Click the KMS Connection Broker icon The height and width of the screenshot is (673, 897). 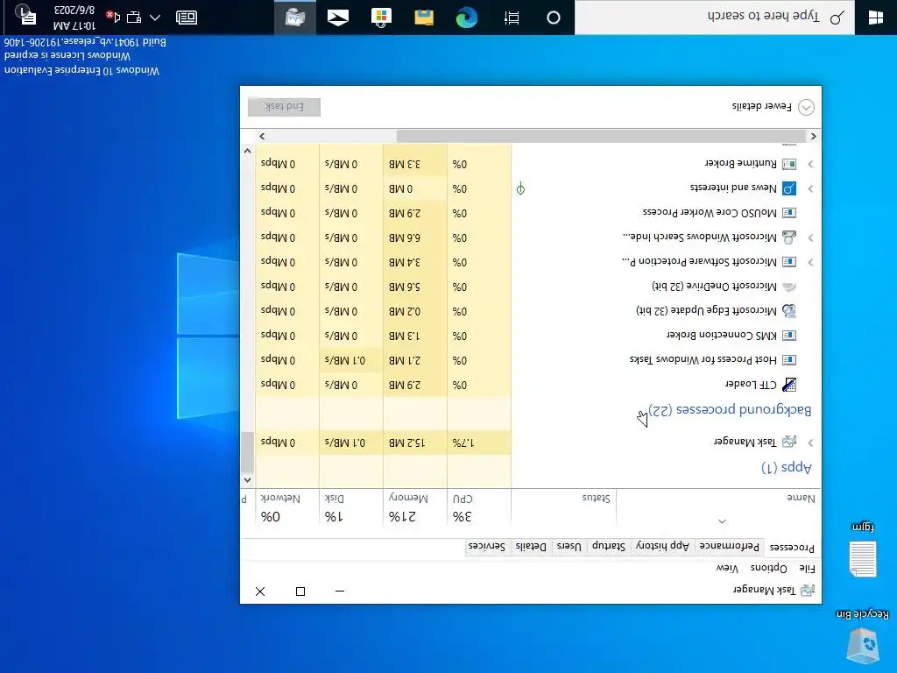(789, 336)
